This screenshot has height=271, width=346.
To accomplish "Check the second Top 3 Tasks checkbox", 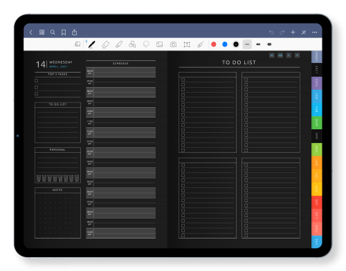I will point(37,87).
